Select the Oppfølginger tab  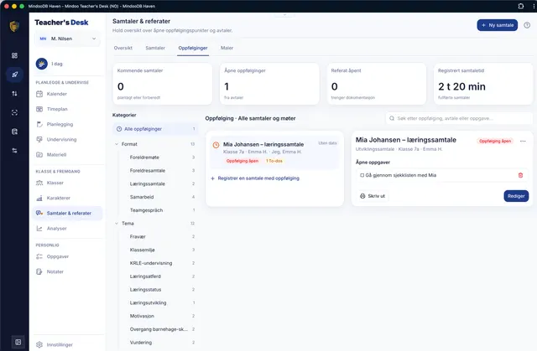[x=193, y=48]
